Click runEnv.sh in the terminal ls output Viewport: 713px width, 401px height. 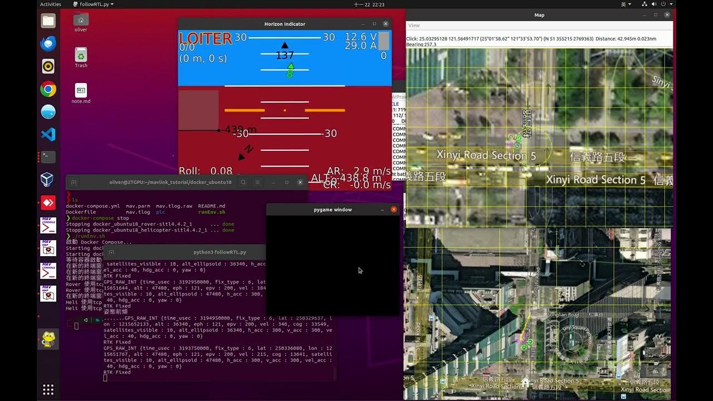coord(212,212)
